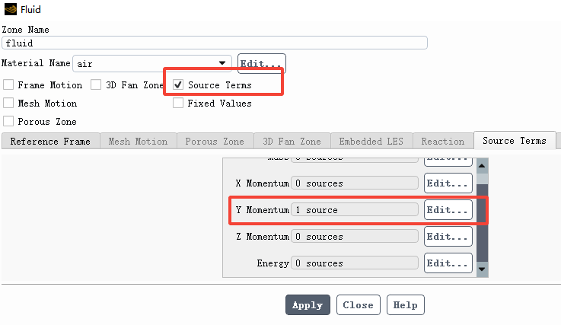Click the Zone Name text field
This screenshot has height=325, width=561.
(x=214, y=44)
